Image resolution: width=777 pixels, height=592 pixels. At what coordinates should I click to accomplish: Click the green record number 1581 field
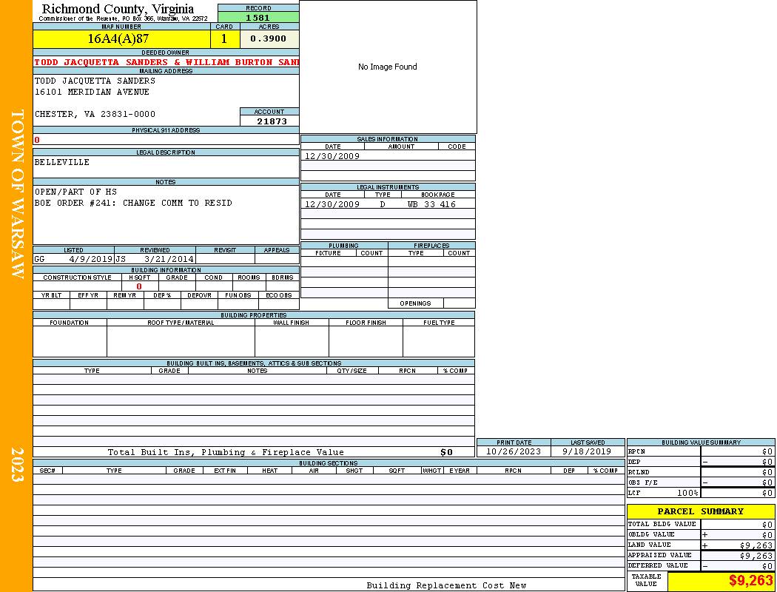point(258,18)
